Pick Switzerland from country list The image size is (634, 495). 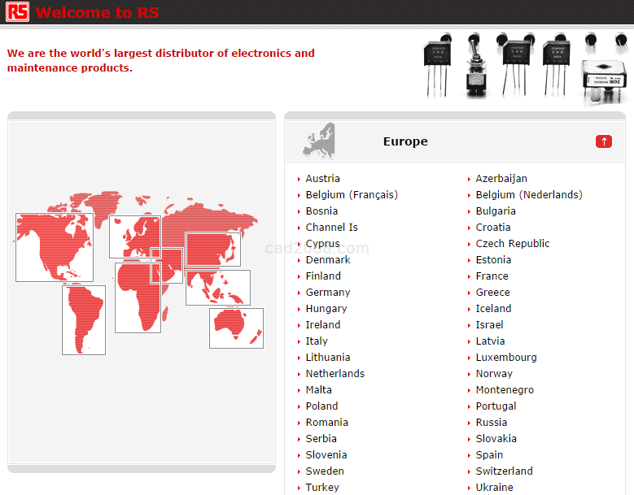505,471
